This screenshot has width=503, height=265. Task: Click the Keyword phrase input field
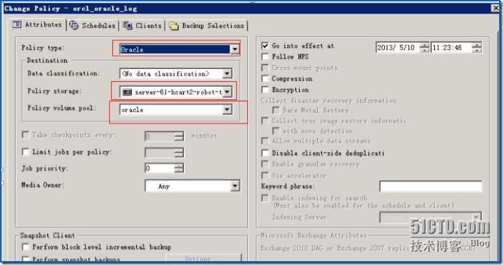pos(430,186)
